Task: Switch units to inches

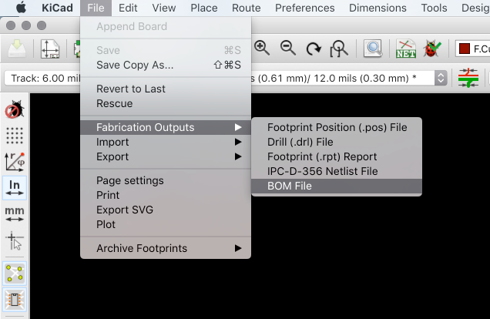Action: [x=15, y=188]
